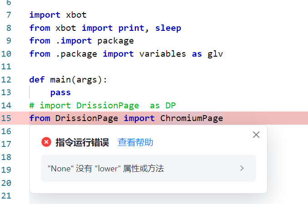Expand error details via right chevron
The height and width of the screenshot is (204, 308).
[x=242, y=168]
